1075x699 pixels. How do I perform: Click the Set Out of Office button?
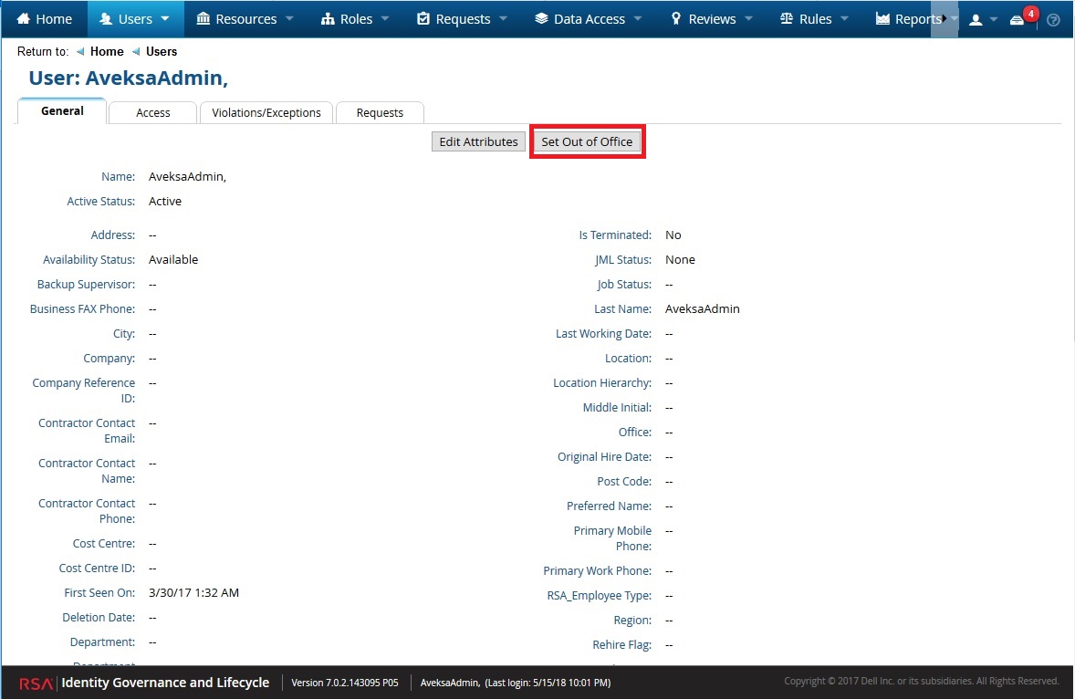[x=587, y=141]
